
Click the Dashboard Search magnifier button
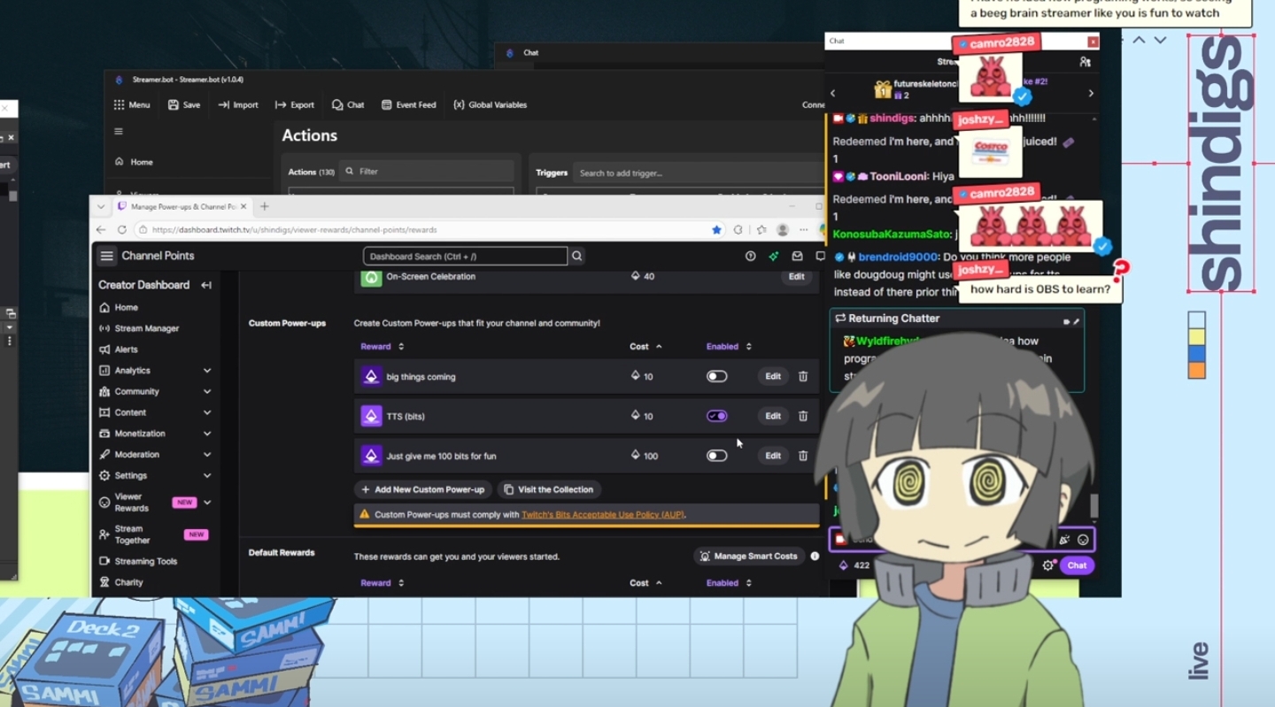tap(577, 256)
